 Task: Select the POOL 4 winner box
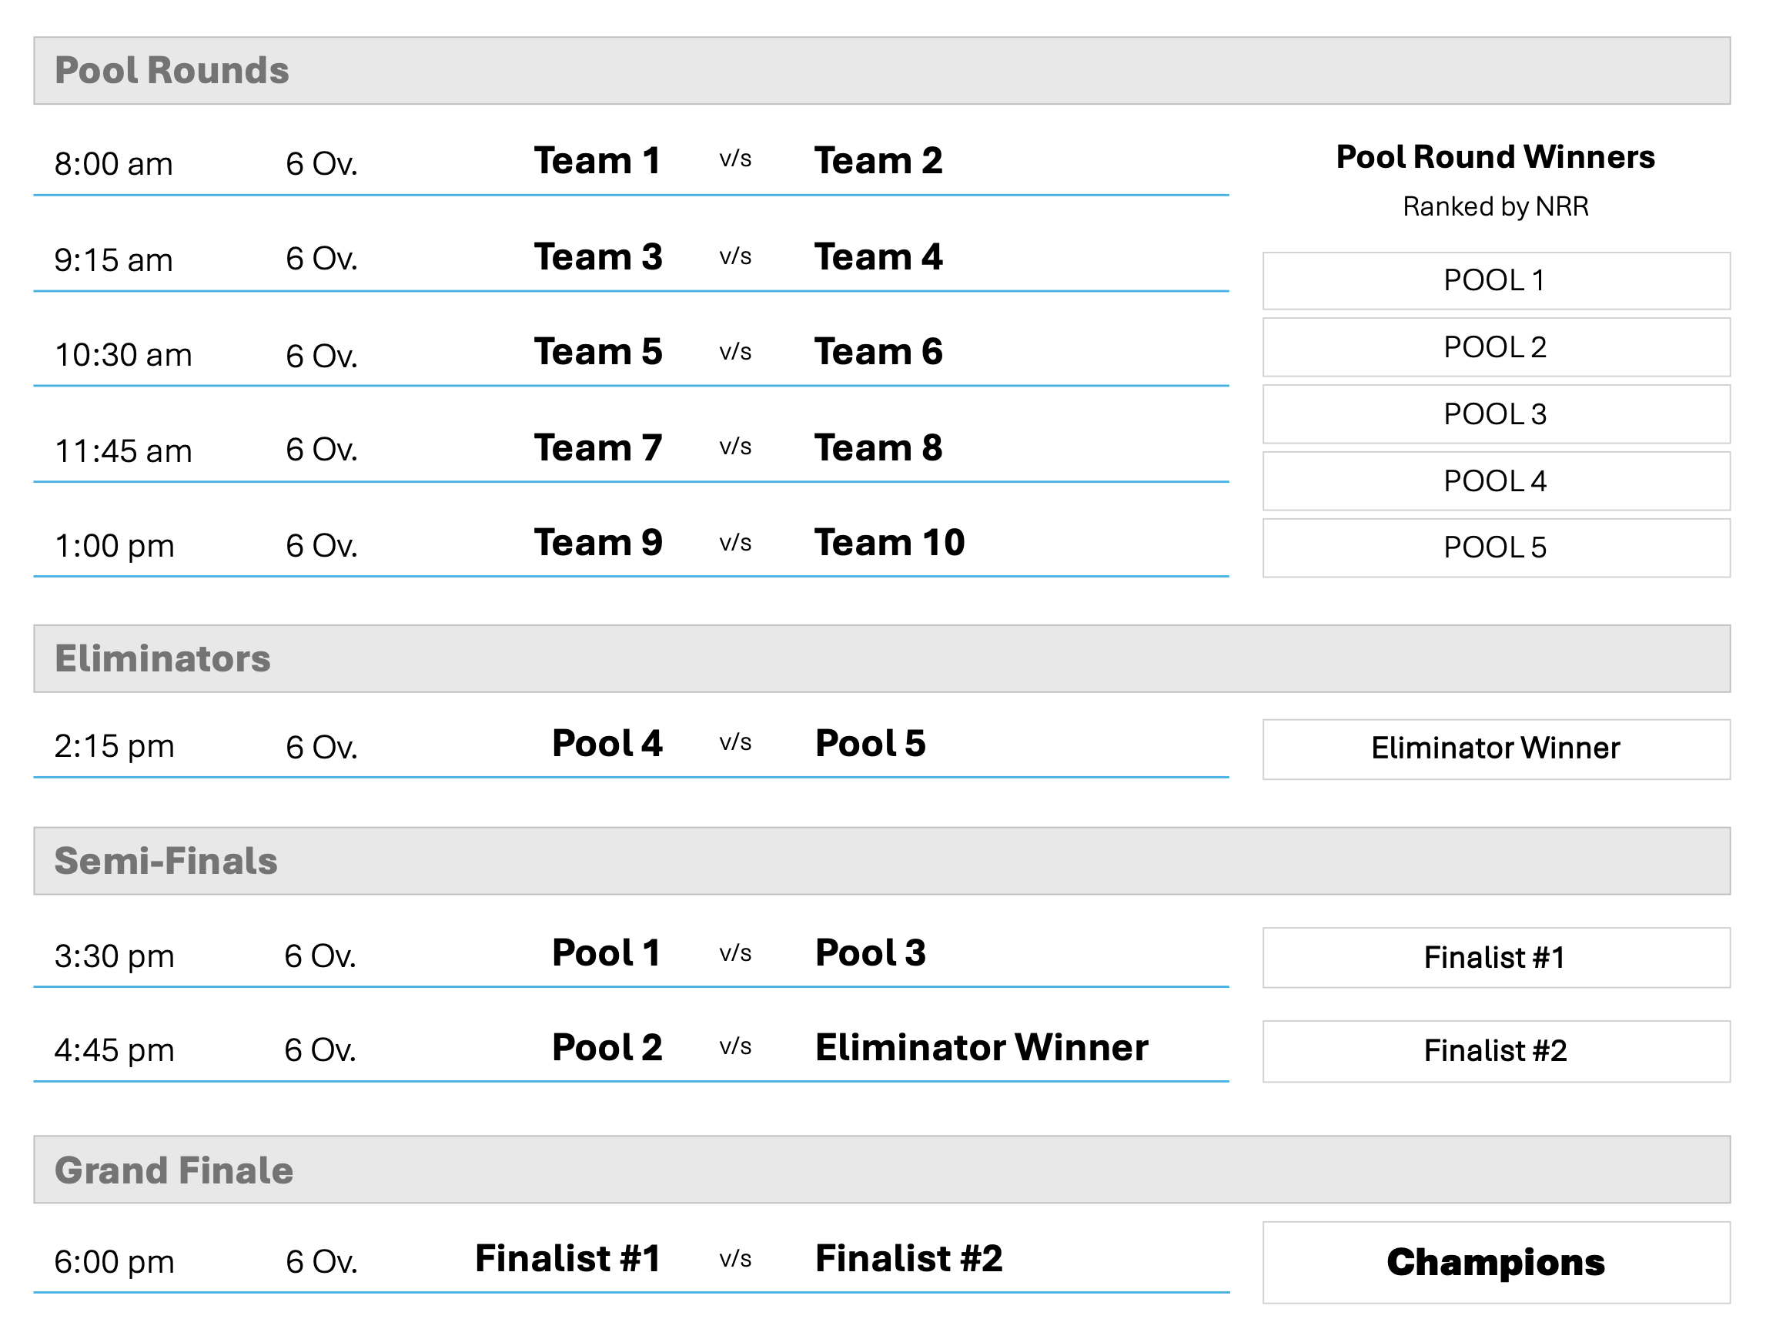point(1495,481)
